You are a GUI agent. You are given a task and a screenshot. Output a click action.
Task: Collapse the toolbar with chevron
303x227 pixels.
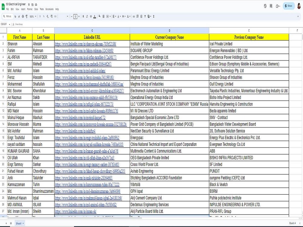click(298, 17)
